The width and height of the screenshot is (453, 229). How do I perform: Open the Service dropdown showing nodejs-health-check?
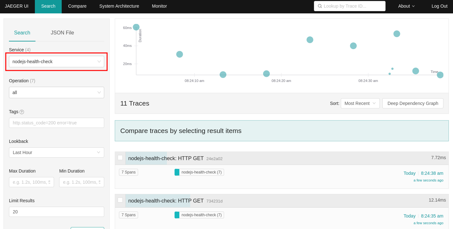pyautogui.click(x=57, y=62)
